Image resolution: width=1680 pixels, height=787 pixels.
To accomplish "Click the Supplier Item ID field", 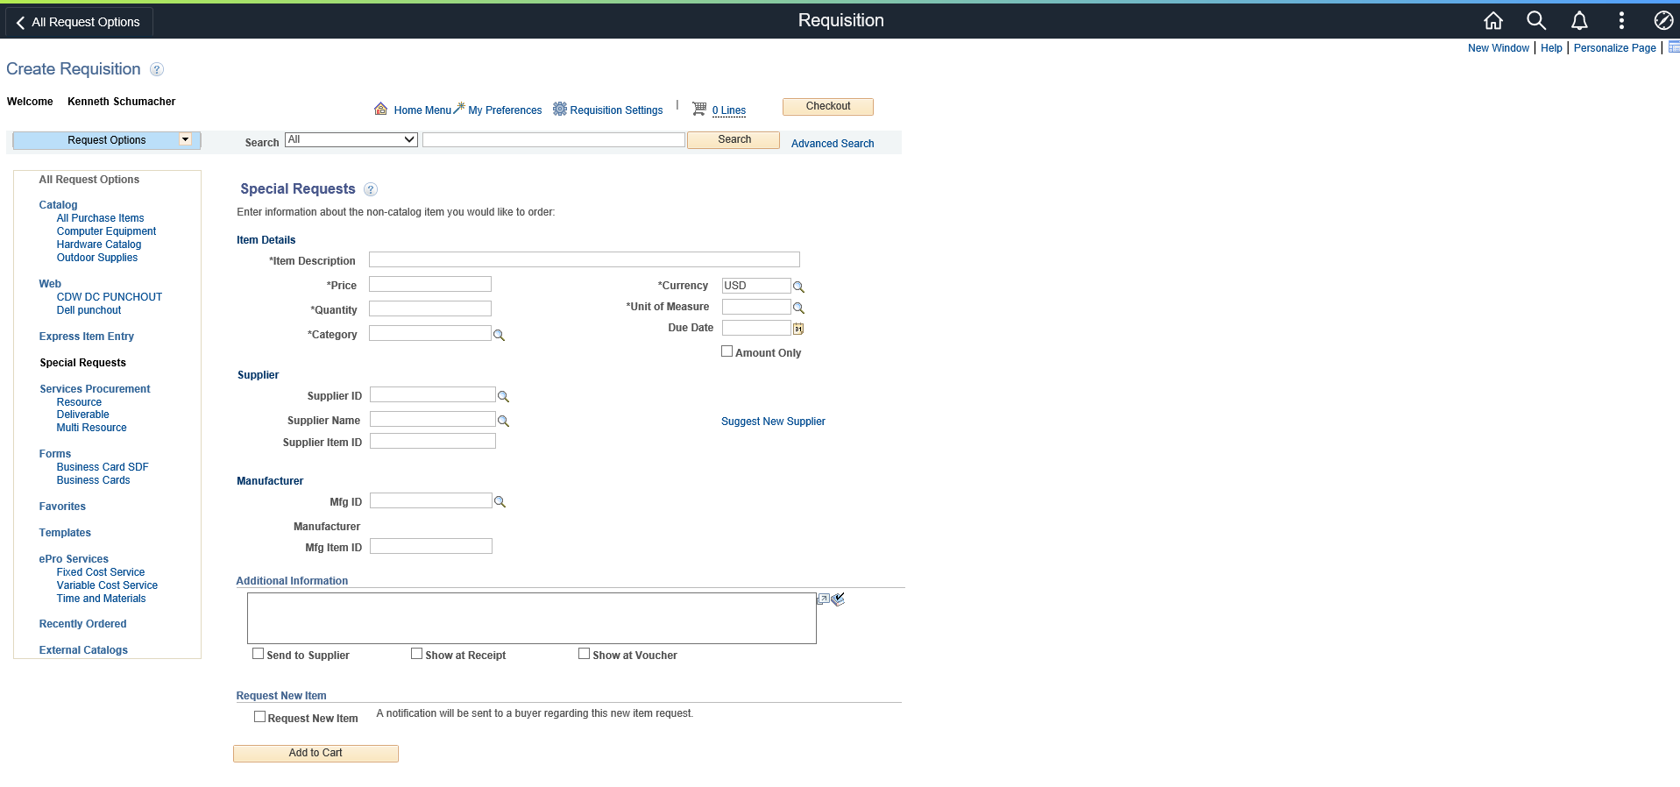I will coord(433,441).
